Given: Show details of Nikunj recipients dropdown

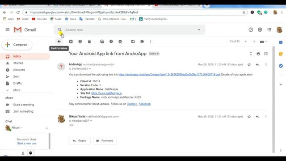Looking at the screenshot, I should click(91, 121).
